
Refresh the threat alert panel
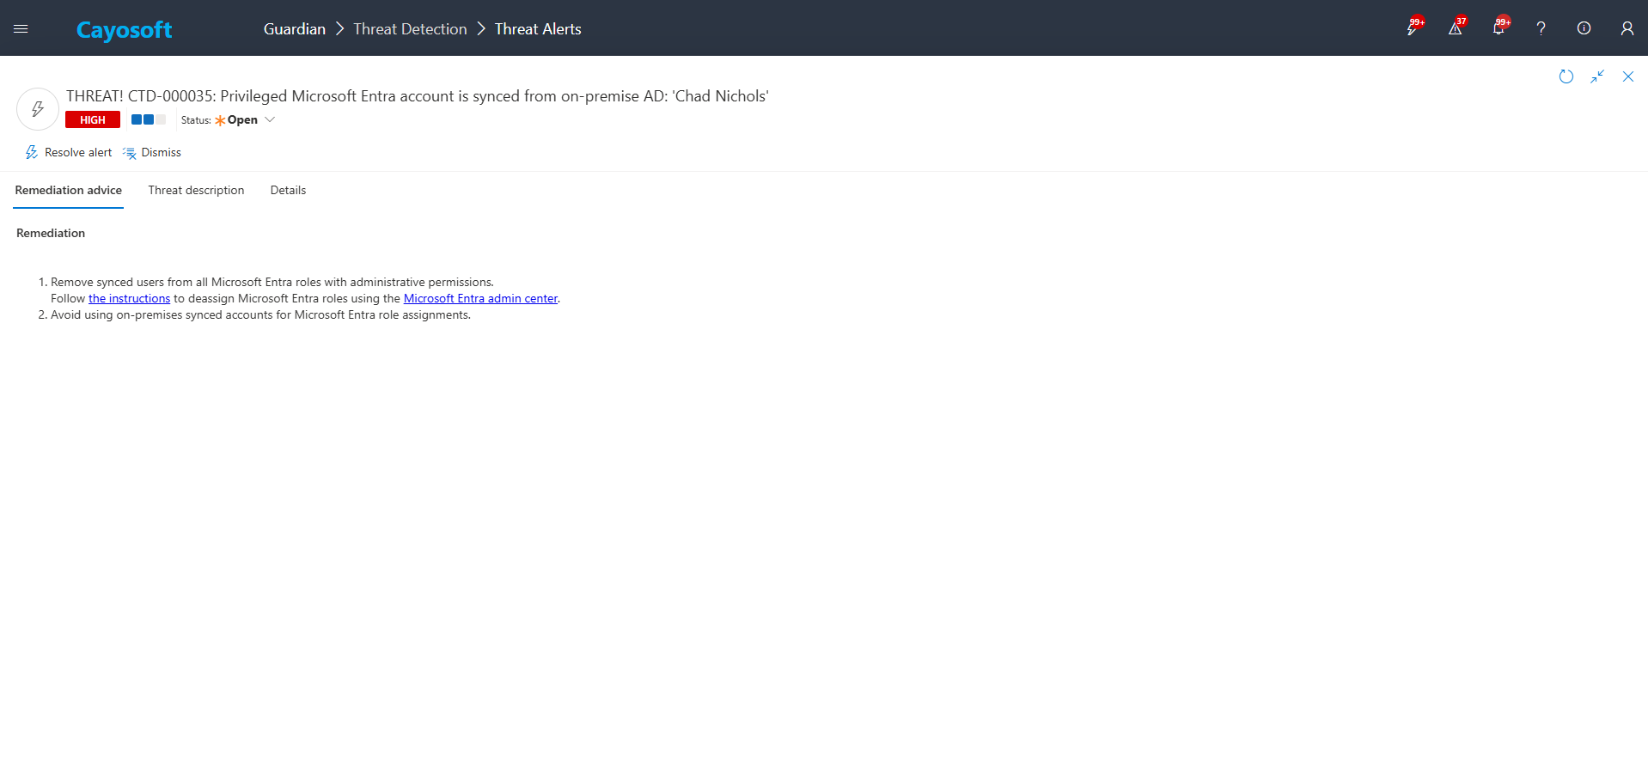[x=1566, y=76]
